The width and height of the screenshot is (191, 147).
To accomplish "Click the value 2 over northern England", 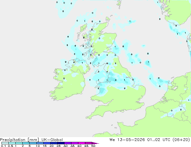I will [116, 80].
